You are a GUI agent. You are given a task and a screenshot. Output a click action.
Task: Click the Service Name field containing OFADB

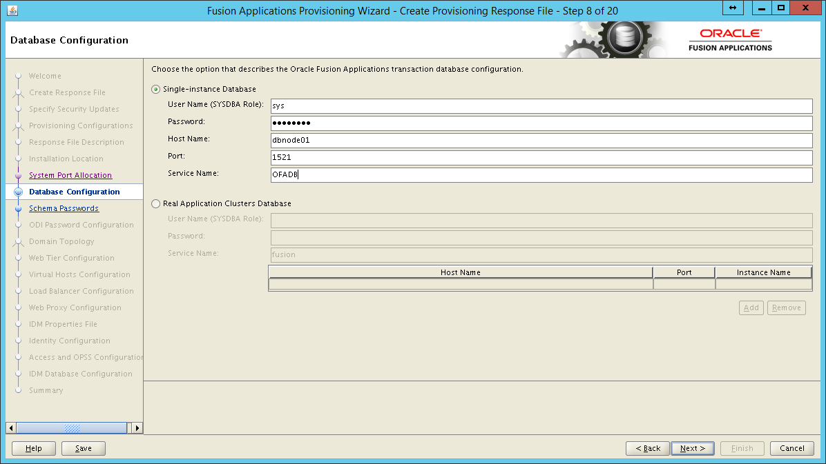pyautogui.click(x=541, y=174)
